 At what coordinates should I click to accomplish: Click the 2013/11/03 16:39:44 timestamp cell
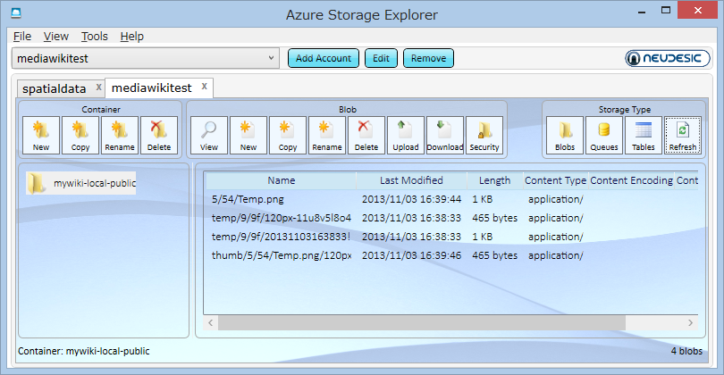(x=411, y=199)
